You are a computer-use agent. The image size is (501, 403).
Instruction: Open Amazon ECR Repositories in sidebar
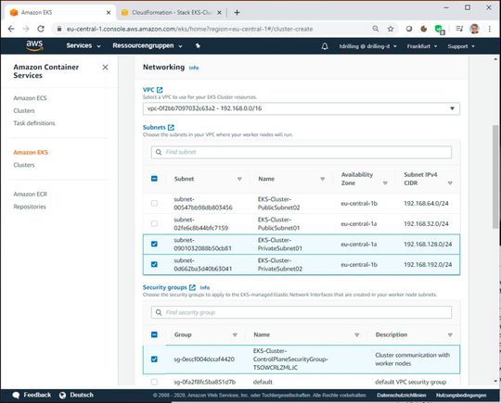click(x=30, y=207)
